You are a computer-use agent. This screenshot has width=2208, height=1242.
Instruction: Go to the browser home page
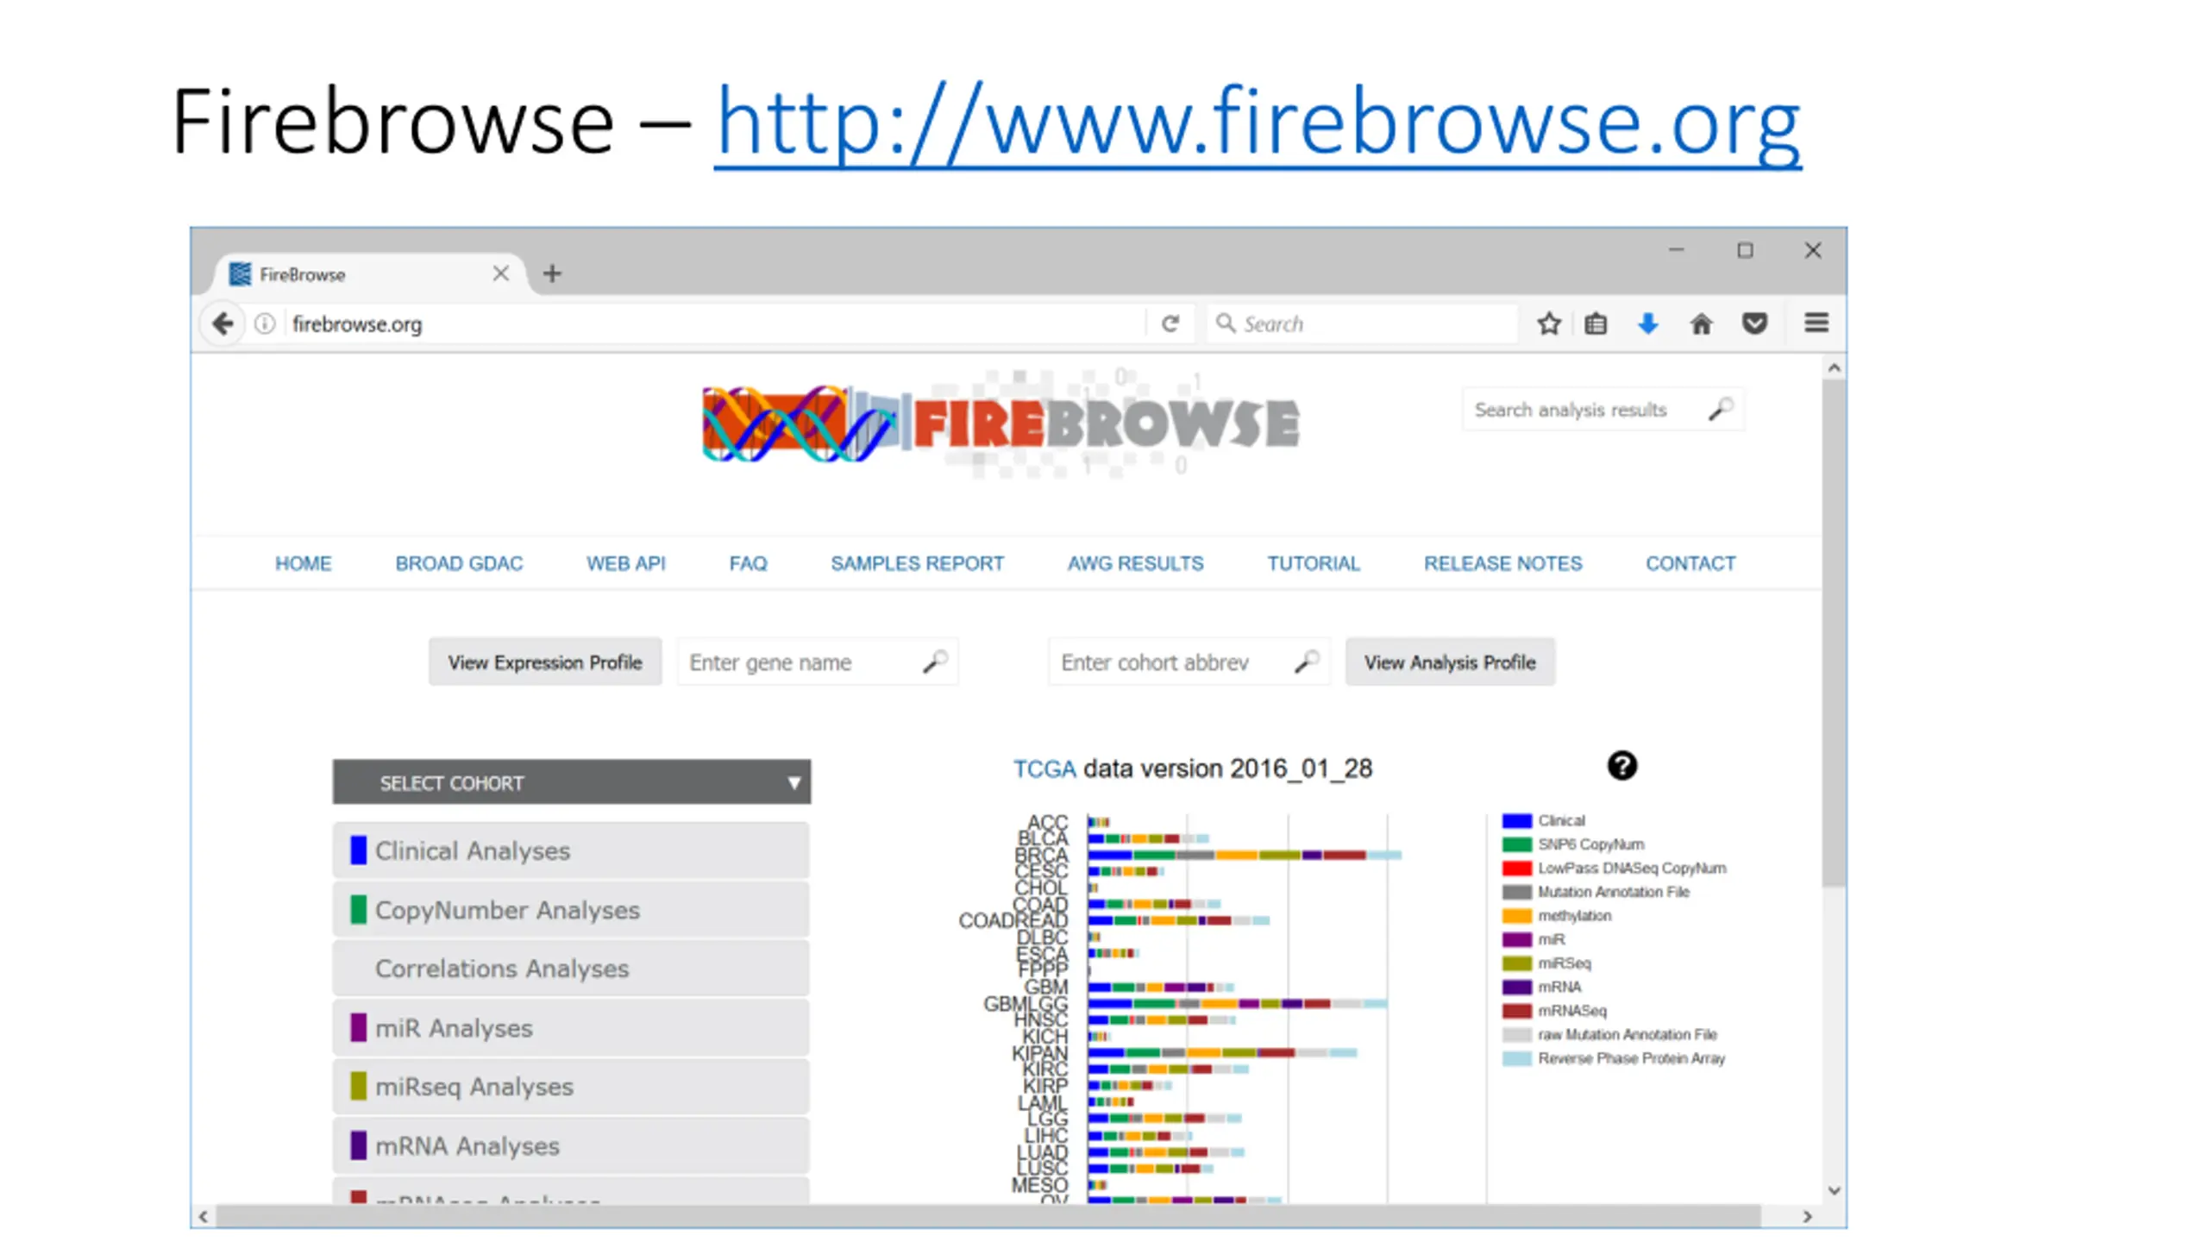(x=1701, y=323)
